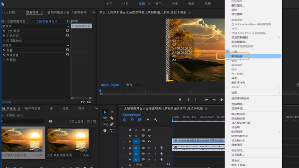The width and height of the screenshot is (299, 168).
Task: Toggle V3 track visibility eye
Action: 149,130
